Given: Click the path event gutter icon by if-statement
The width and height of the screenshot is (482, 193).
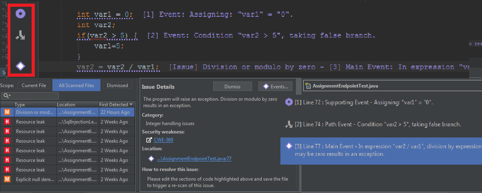Looking at the screenshot, I should coord(21,36).
